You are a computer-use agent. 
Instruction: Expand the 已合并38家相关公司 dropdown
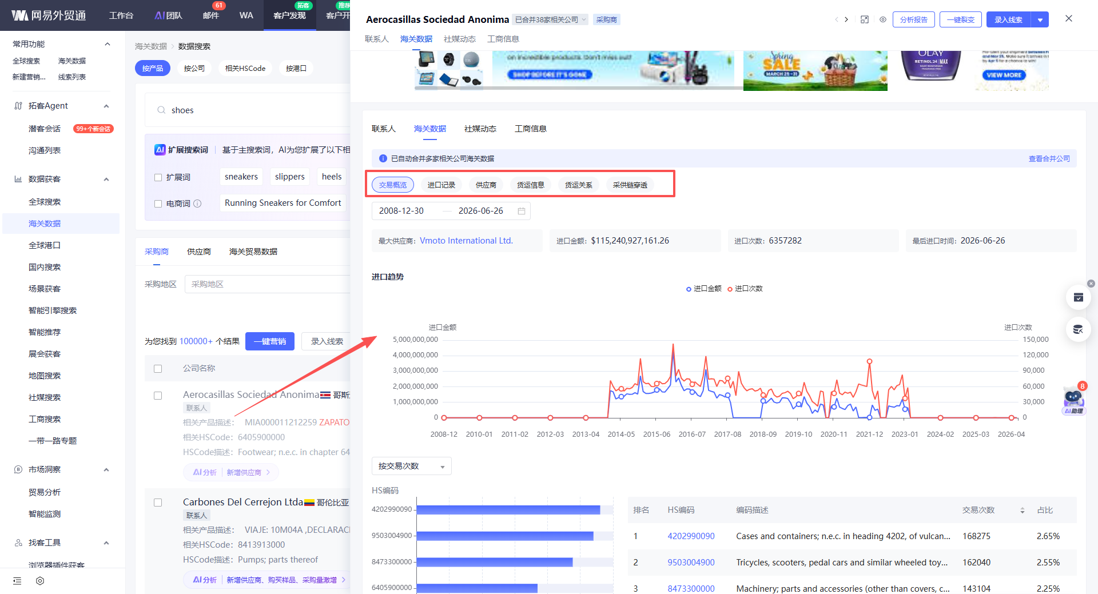(550, 19)
